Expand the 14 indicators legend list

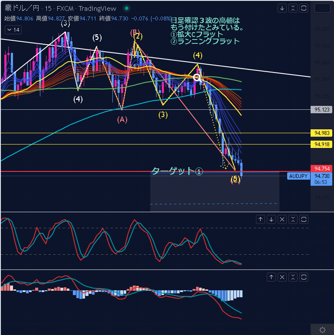click(x=13, y=30)
